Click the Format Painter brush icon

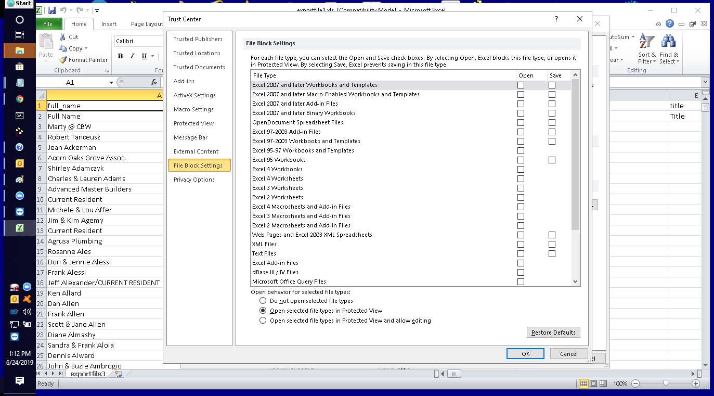[x=62, y=60]
